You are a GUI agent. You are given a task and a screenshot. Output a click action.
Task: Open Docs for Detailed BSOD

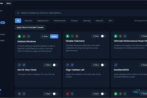coord(144,65)
